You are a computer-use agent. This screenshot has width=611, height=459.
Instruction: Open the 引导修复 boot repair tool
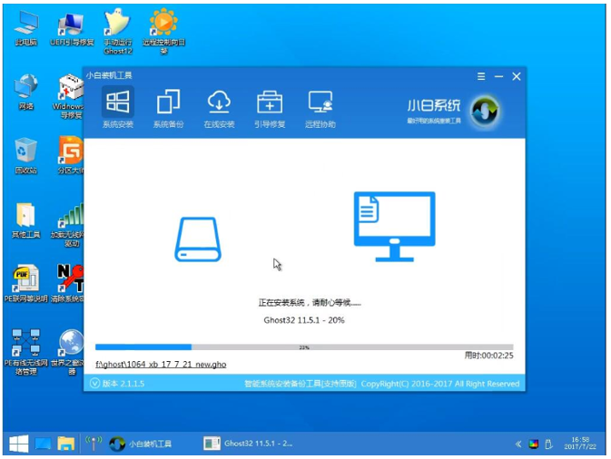click(x=270, y=102)
